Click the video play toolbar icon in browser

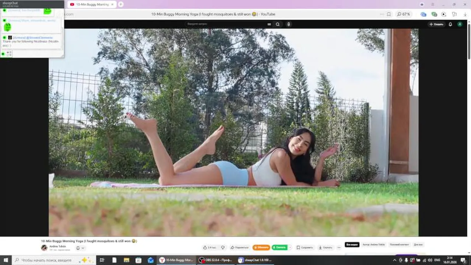click(x=444, y=14)
